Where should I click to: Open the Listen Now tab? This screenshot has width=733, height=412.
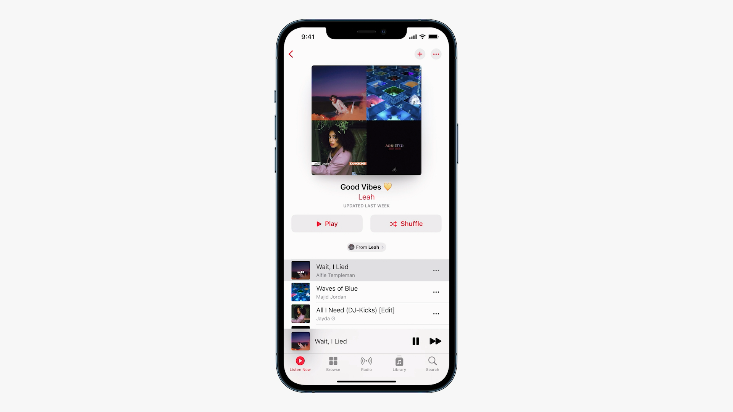pyautogui.click(x=300, y=363)
